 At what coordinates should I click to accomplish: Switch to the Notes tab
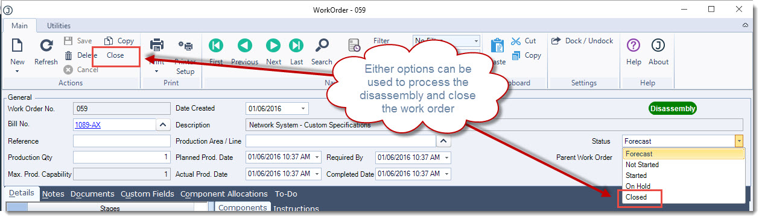[53, 194]
